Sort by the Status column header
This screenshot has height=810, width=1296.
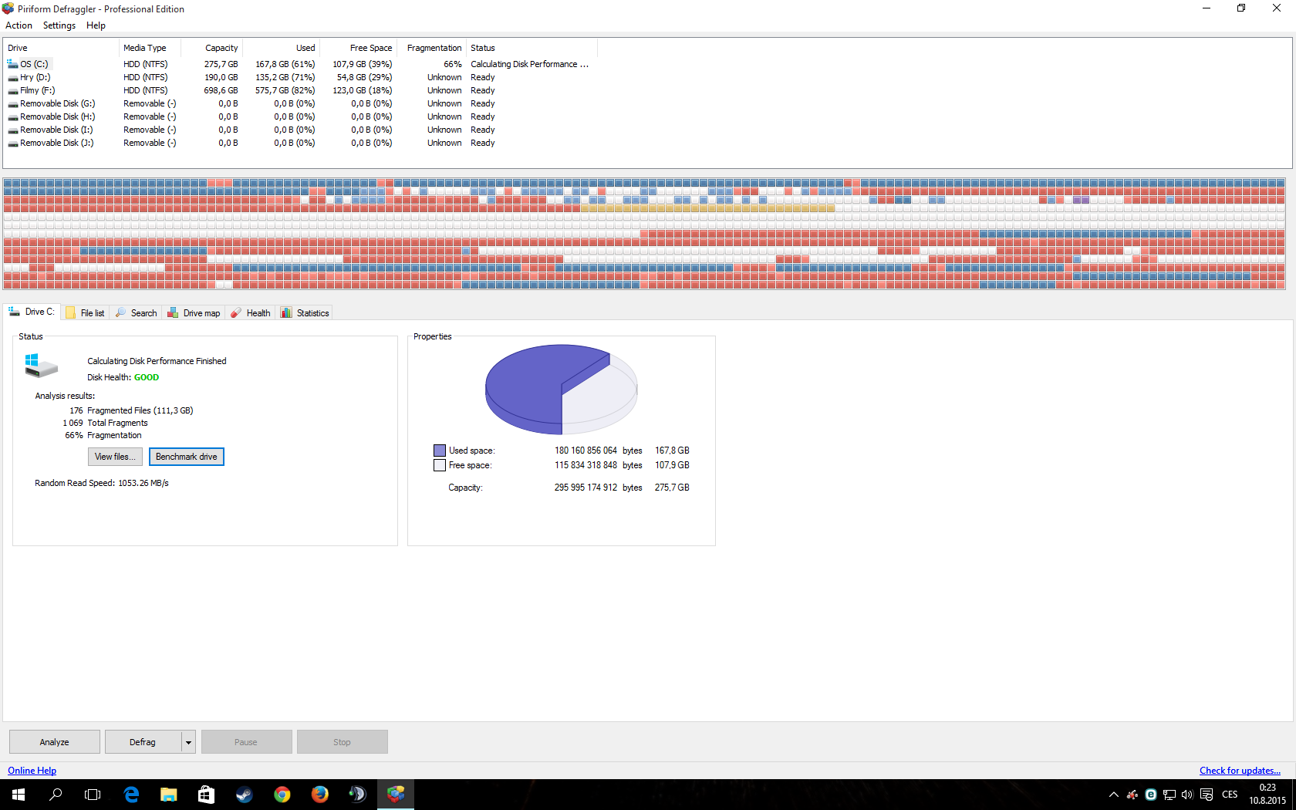532,48
